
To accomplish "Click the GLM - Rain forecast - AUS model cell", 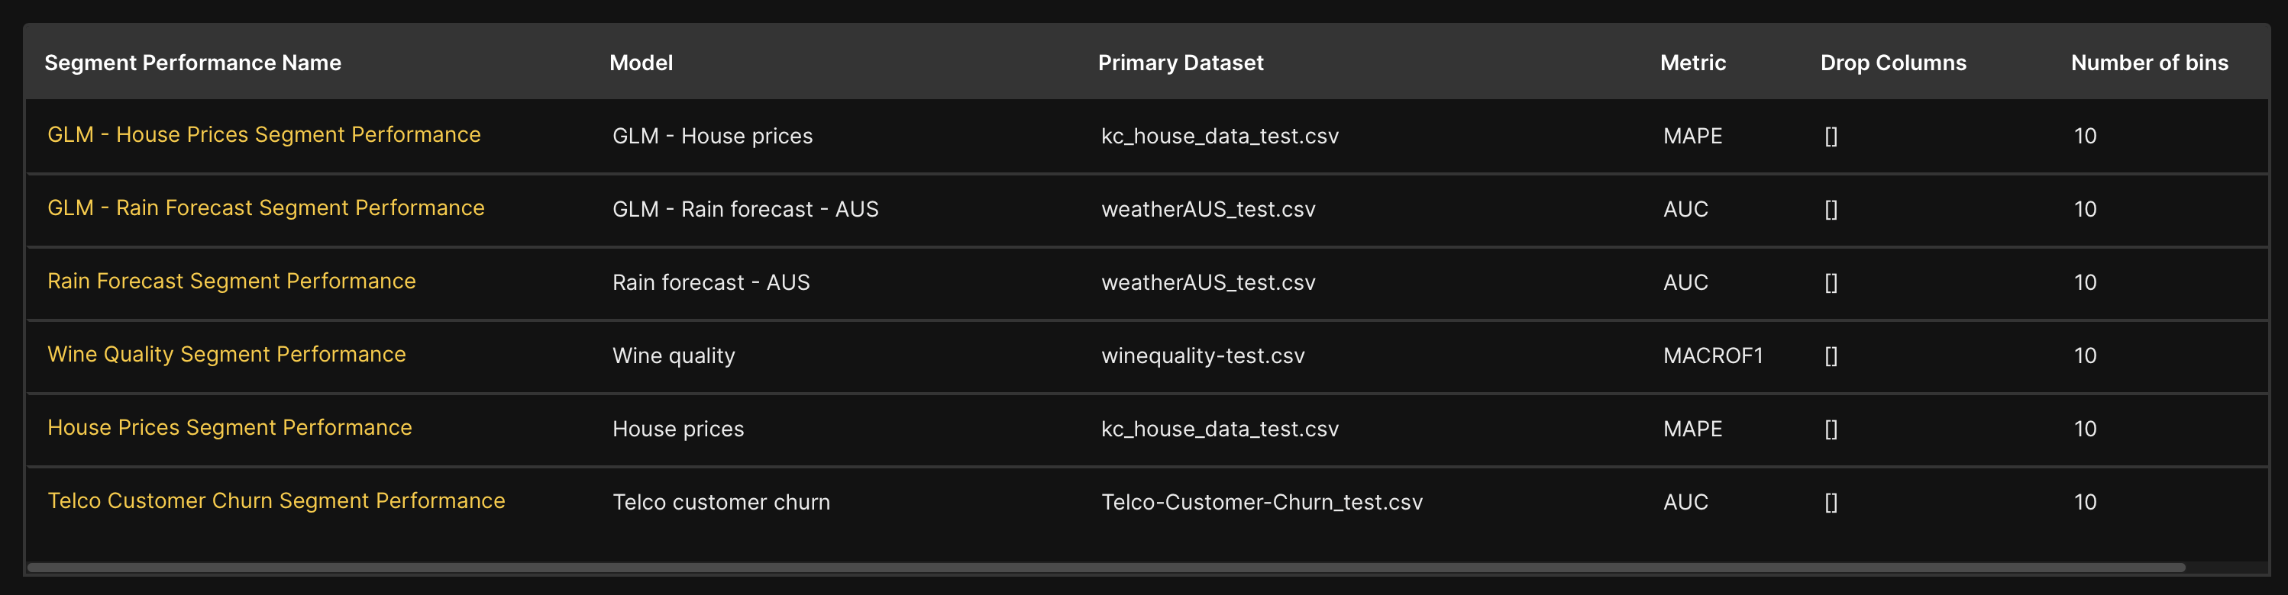I will coord(745,210).
